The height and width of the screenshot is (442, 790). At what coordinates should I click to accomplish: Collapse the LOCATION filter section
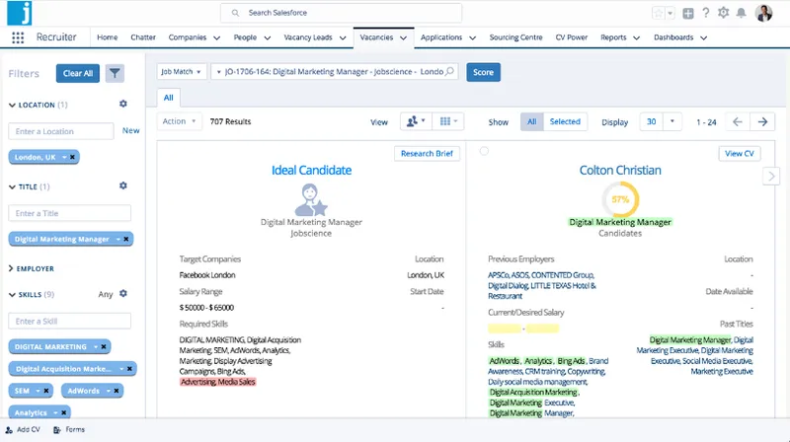click(12, 106)
